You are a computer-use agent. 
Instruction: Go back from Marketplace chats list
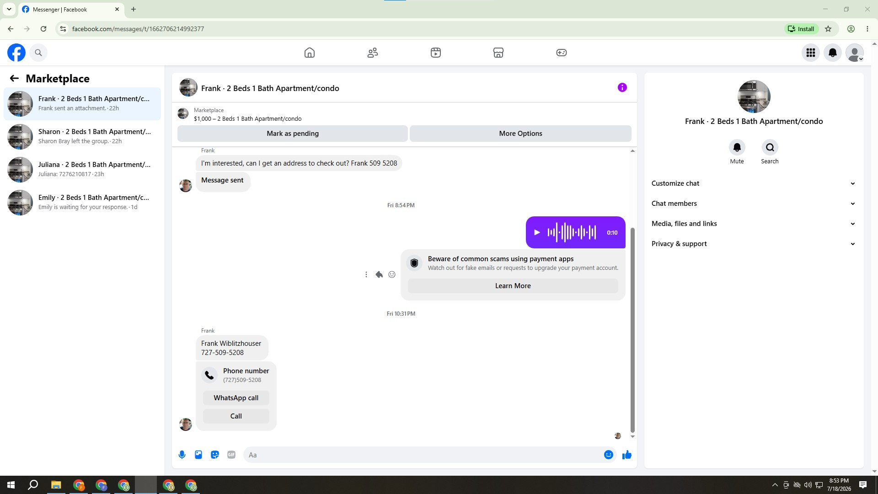14,79
